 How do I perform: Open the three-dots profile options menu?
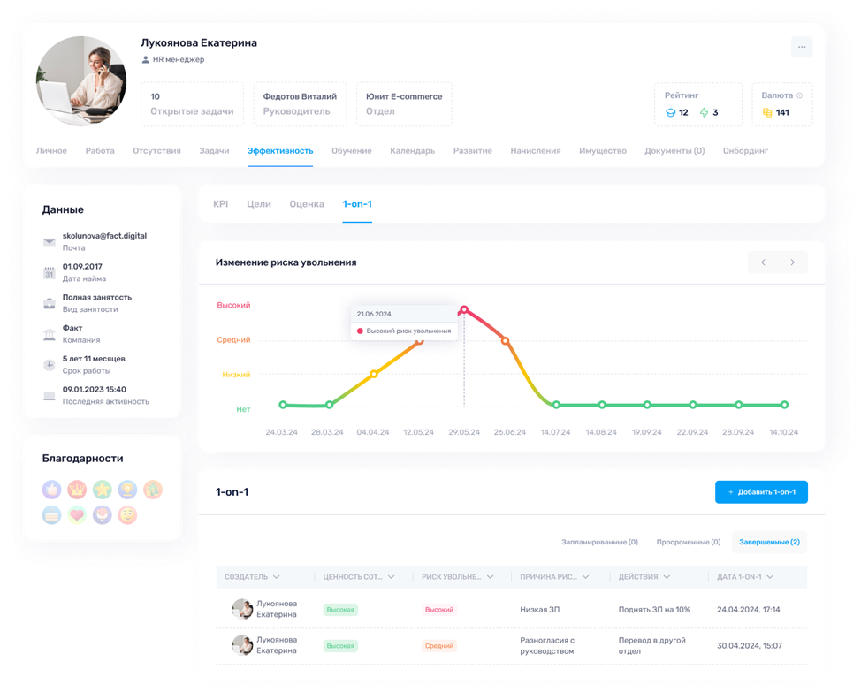click(802, 47)
